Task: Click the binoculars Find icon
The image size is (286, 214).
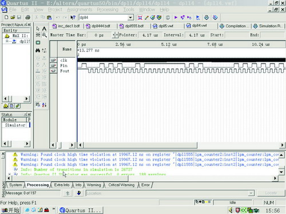Action: (38, 50)
